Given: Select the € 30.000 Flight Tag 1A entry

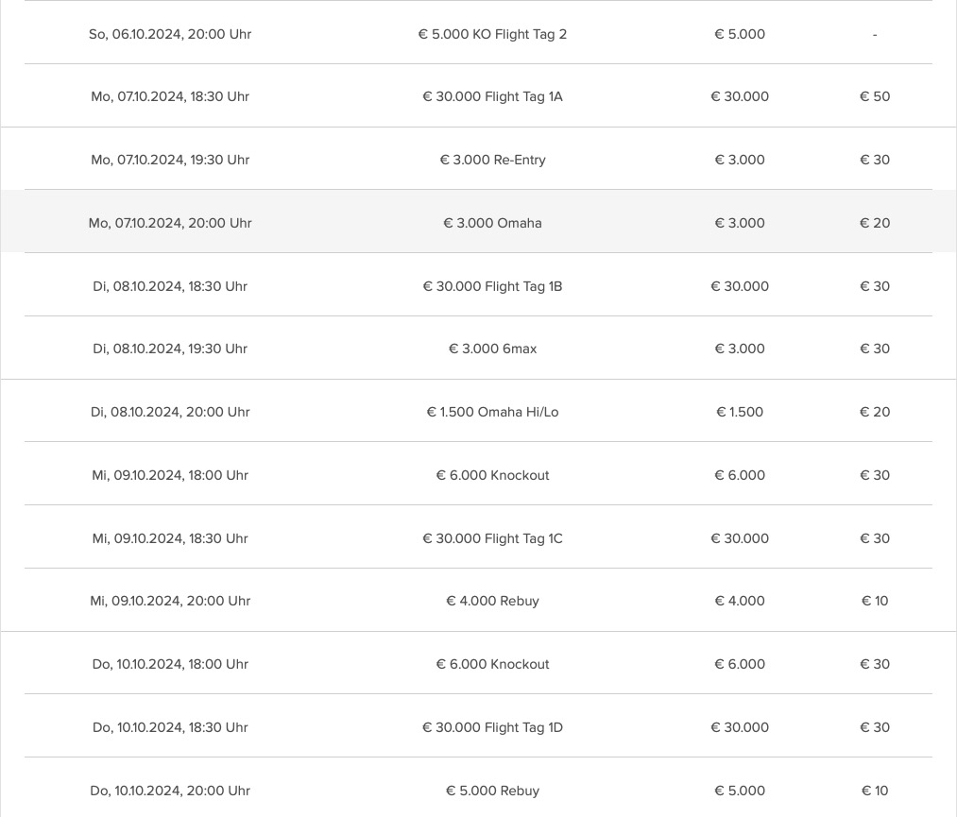Looking at the screenshot, I should click(492, 96).
